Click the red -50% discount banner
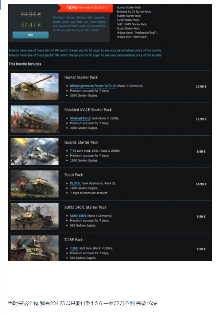217x316 pixels. coord(85,8)
